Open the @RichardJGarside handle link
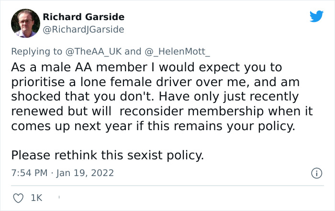This screenshot has width=335, height=211. [x=83, y=30]
